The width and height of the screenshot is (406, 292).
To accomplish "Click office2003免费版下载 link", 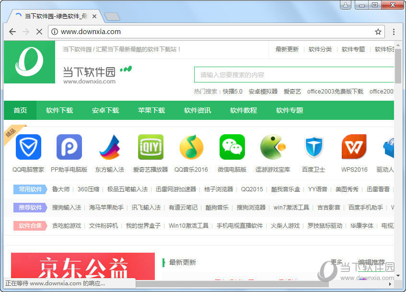I will pos(336,92).
